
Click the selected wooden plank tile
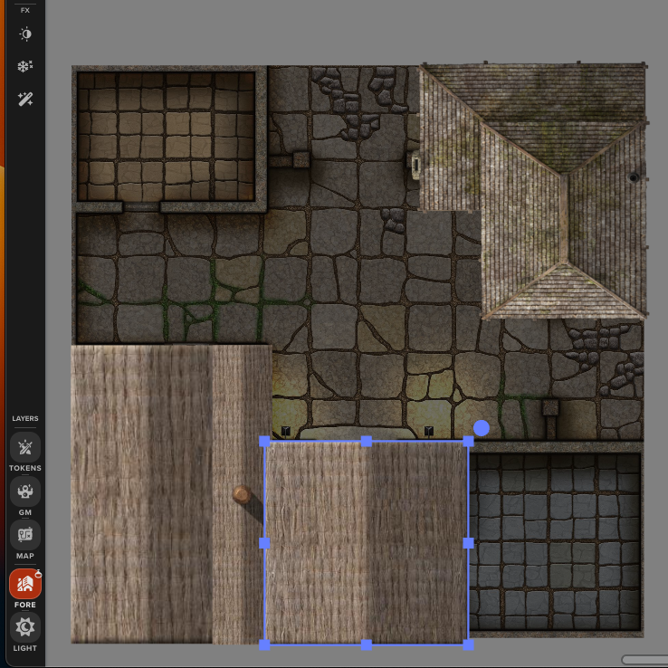[366, 543]
